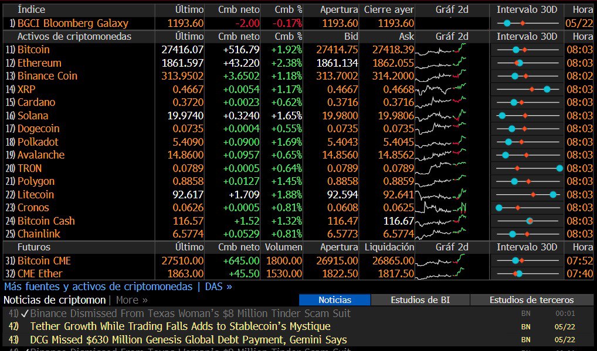The width and height of the screenshot is (597, 351).
Task: Click the CME Ether futures name
Action: (x=40, y=274)
